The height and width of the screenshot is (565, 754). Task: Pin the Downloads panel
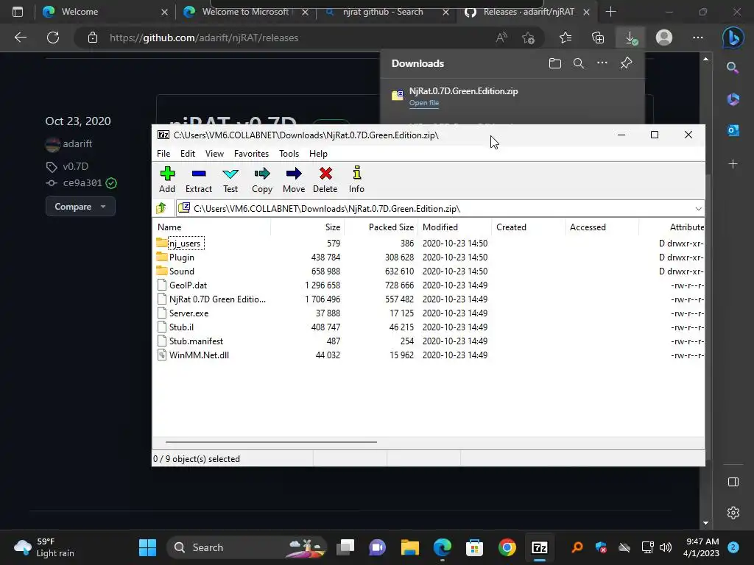tap(626, 63)
